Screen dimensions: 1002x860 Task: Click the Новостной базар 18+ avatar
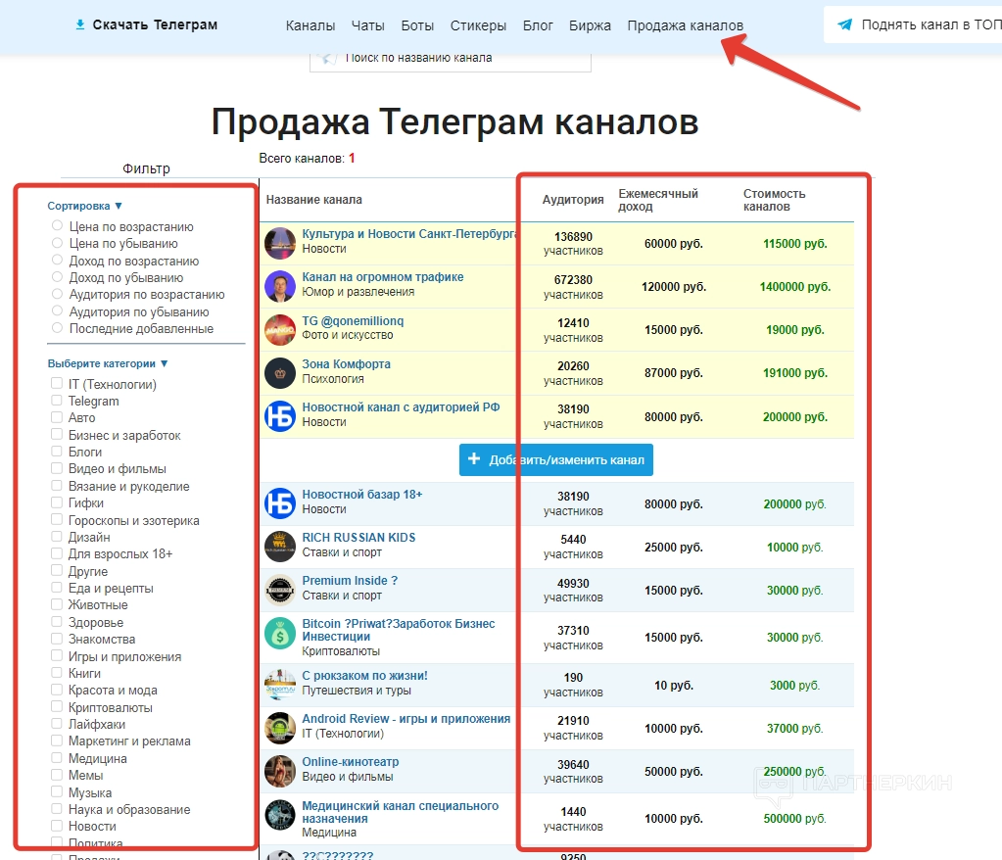click(280, 503)
